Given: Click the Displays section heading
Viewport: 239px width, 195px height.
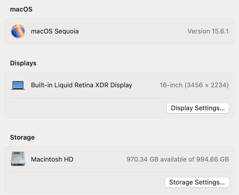Looking at the screenshot, I should 23,63.
